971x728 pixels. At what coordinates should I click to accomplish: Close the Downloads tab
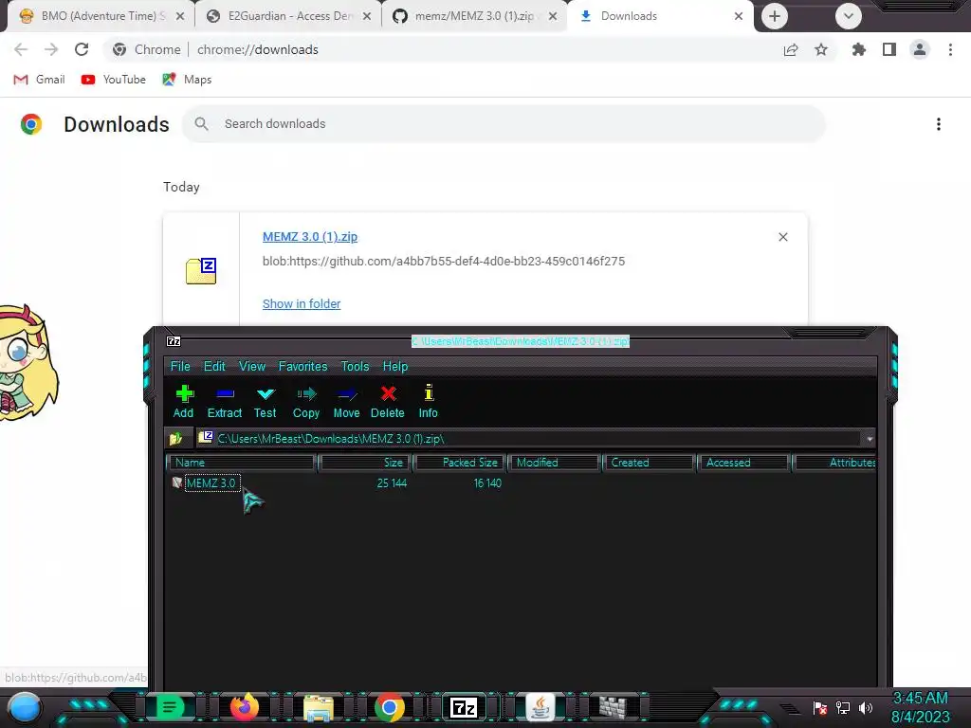[738, 16]
